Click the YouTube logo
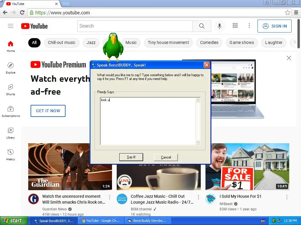This screenshot has height=225, width=301. pos(34,26)
